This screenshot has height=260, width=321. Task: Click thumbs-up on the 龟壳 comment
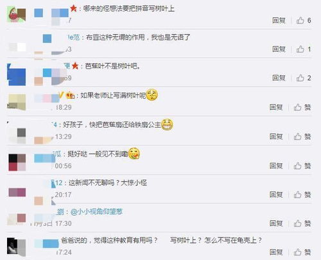(302, 252)
